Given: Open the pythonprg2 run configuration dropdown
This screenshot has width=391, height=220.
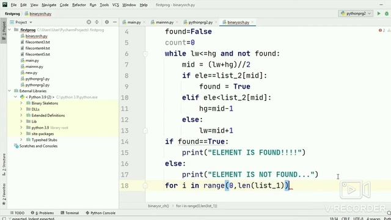Looking at the screenshot, I should [356, 13].
